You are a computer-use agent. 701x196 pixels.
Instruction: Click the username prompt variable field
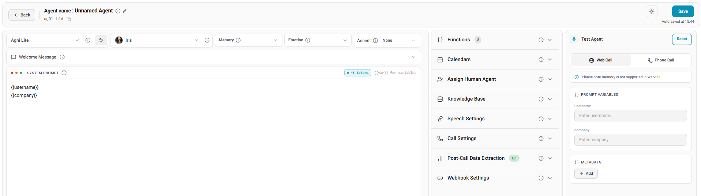[630, 116]
